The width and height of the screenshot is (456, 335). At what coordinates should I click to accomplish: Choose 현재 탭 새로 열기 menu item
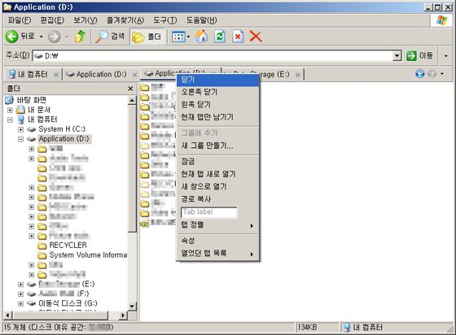pyautogui.click(x=217, y=174)
